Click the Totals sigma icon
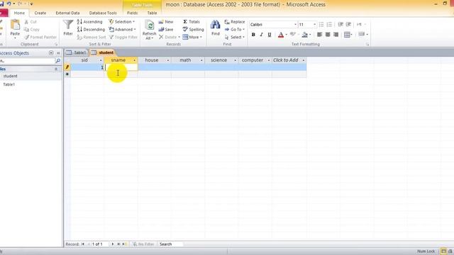The image size is (454, 255). click(x=185, y=22)
